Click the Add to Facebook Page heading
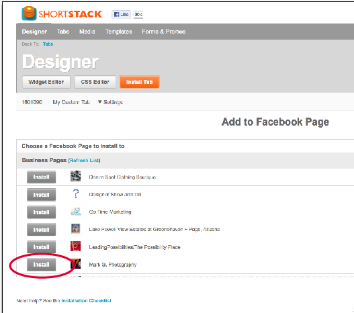The width and height of the screenshot is (354, 313). click(275, 122)
